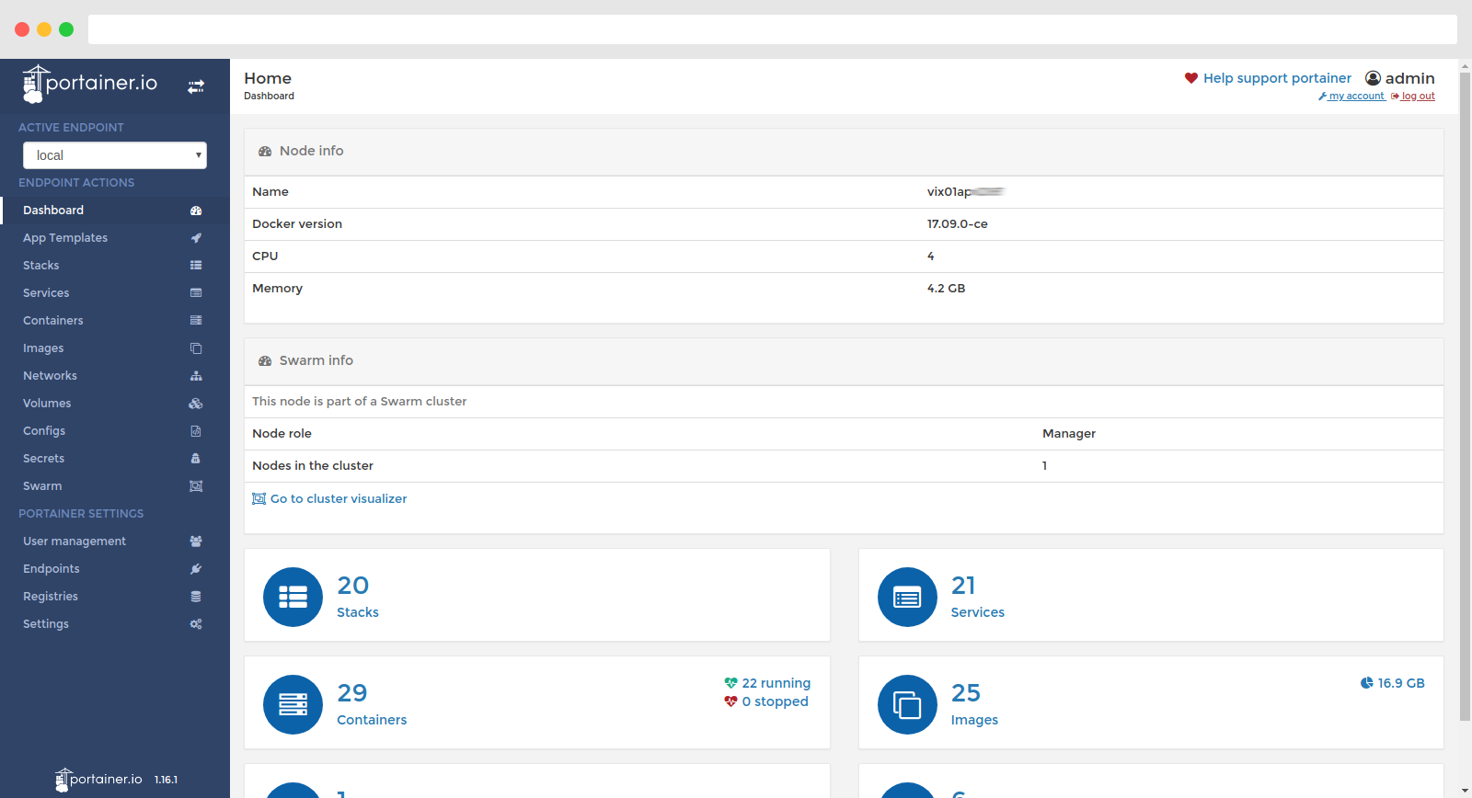Open Swarm in the sidebar
1472x798 pixels.
(115, 486)
